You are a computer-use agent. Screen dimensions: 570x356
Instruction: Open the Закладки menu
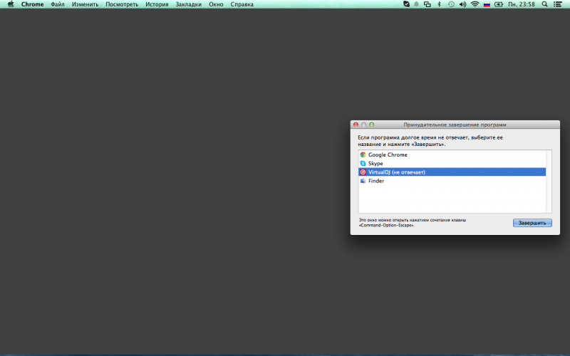click(188, 4)
